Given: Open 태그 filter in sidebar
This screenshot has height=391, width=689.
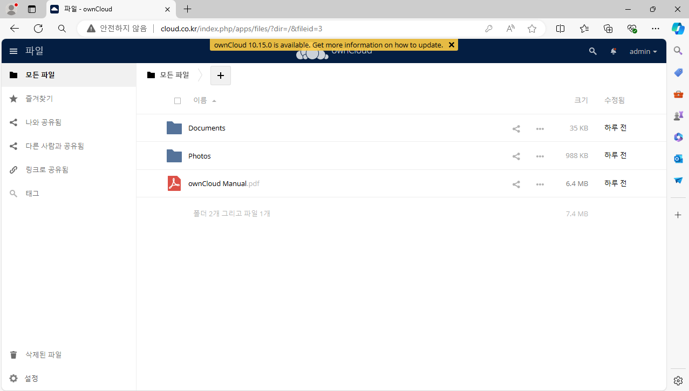Looking at the screenshot, I should point(69,194).
